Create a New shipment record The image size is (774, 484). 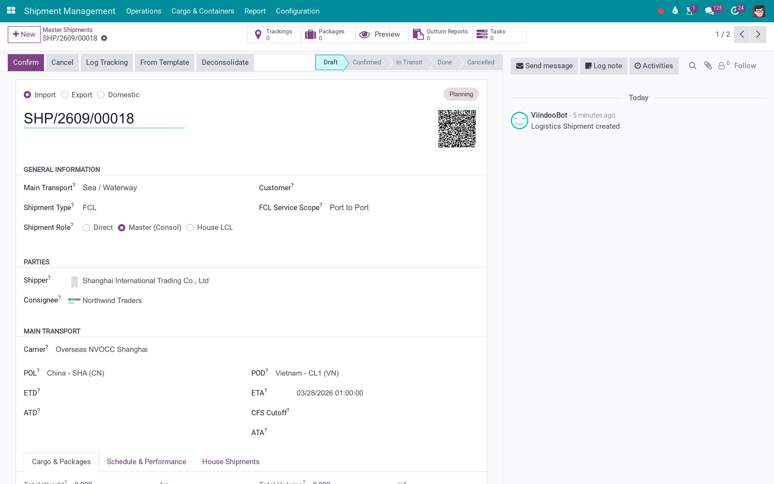[x=24, y=35]
